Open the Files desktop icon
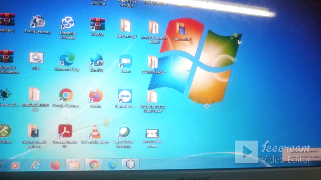The height and width of the screenshot is (180, 321). click(x=36, y=61)
